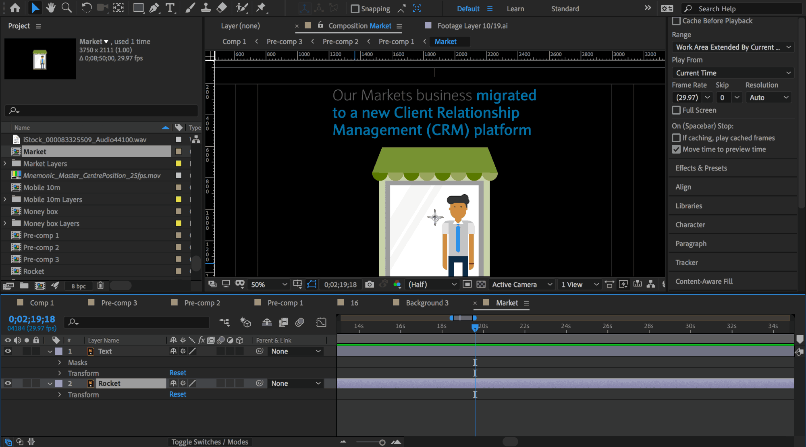The height and width of the screenshot is (447, 806).
Task: Select the Type tool
Action: coord(170,8)
